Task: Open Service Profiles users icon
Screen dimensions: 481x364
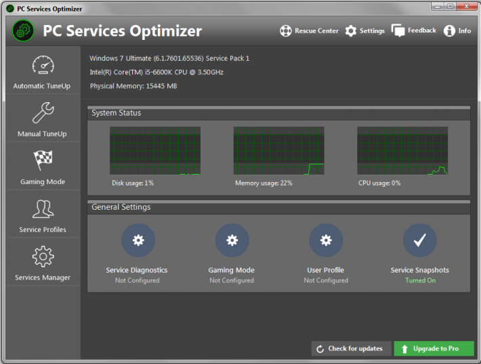Action: (43, 208)
